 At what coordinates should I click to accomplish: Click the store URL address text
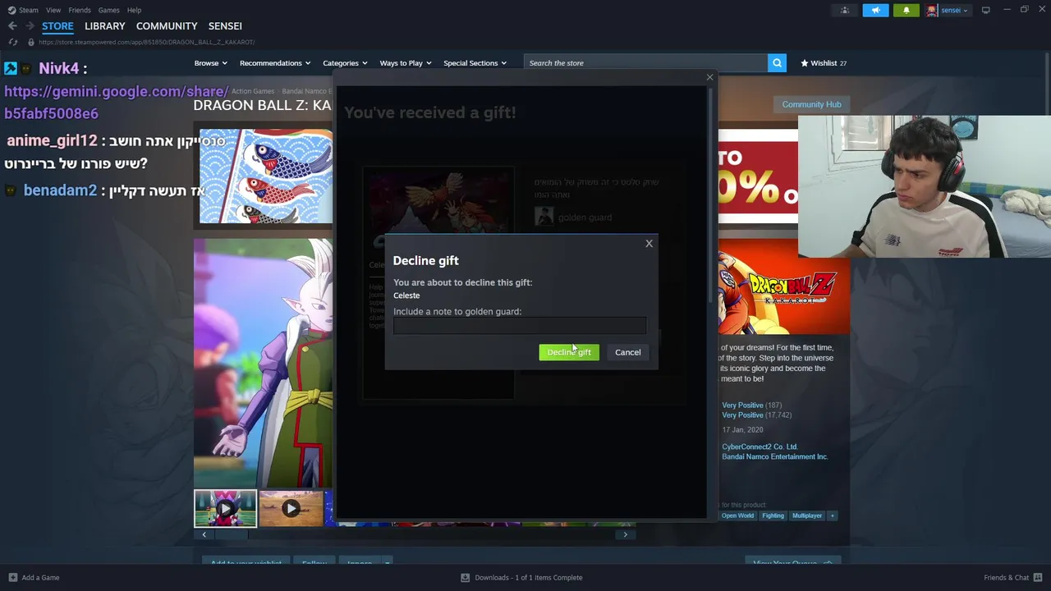[146, 42]
